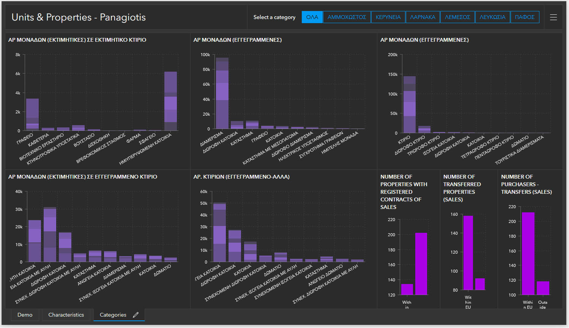Image resolution: width=569 pixels, height=328 pixels.
Task: Select the ΟΛΑ category filter
Action: (312, 17)
